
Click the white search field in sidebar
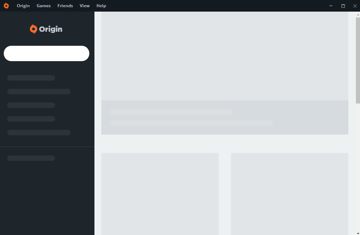47,53
